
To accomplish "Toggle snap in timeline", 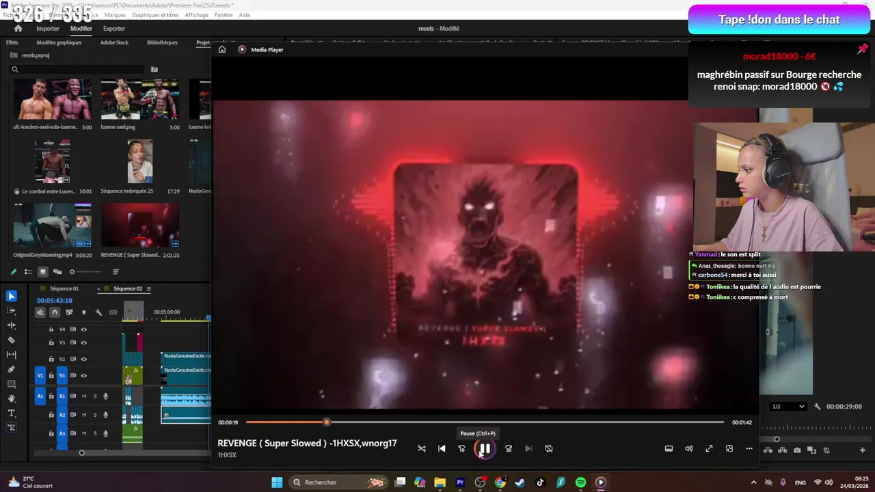I will (55, 312).
